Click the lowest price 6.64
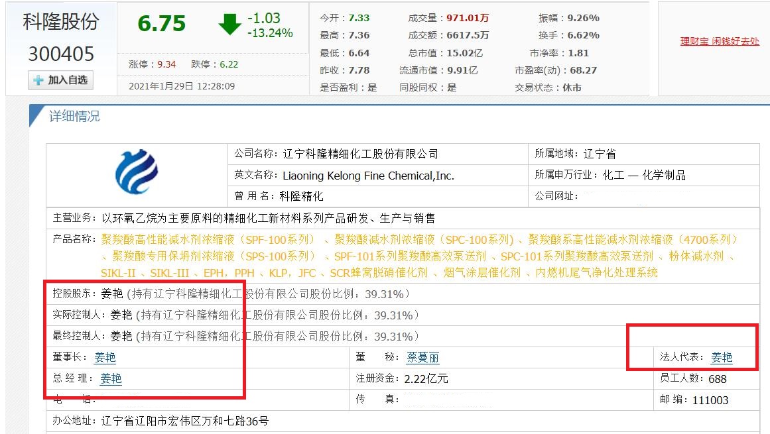This screenshot has width=770, height=434. click(x=359, y=53)
